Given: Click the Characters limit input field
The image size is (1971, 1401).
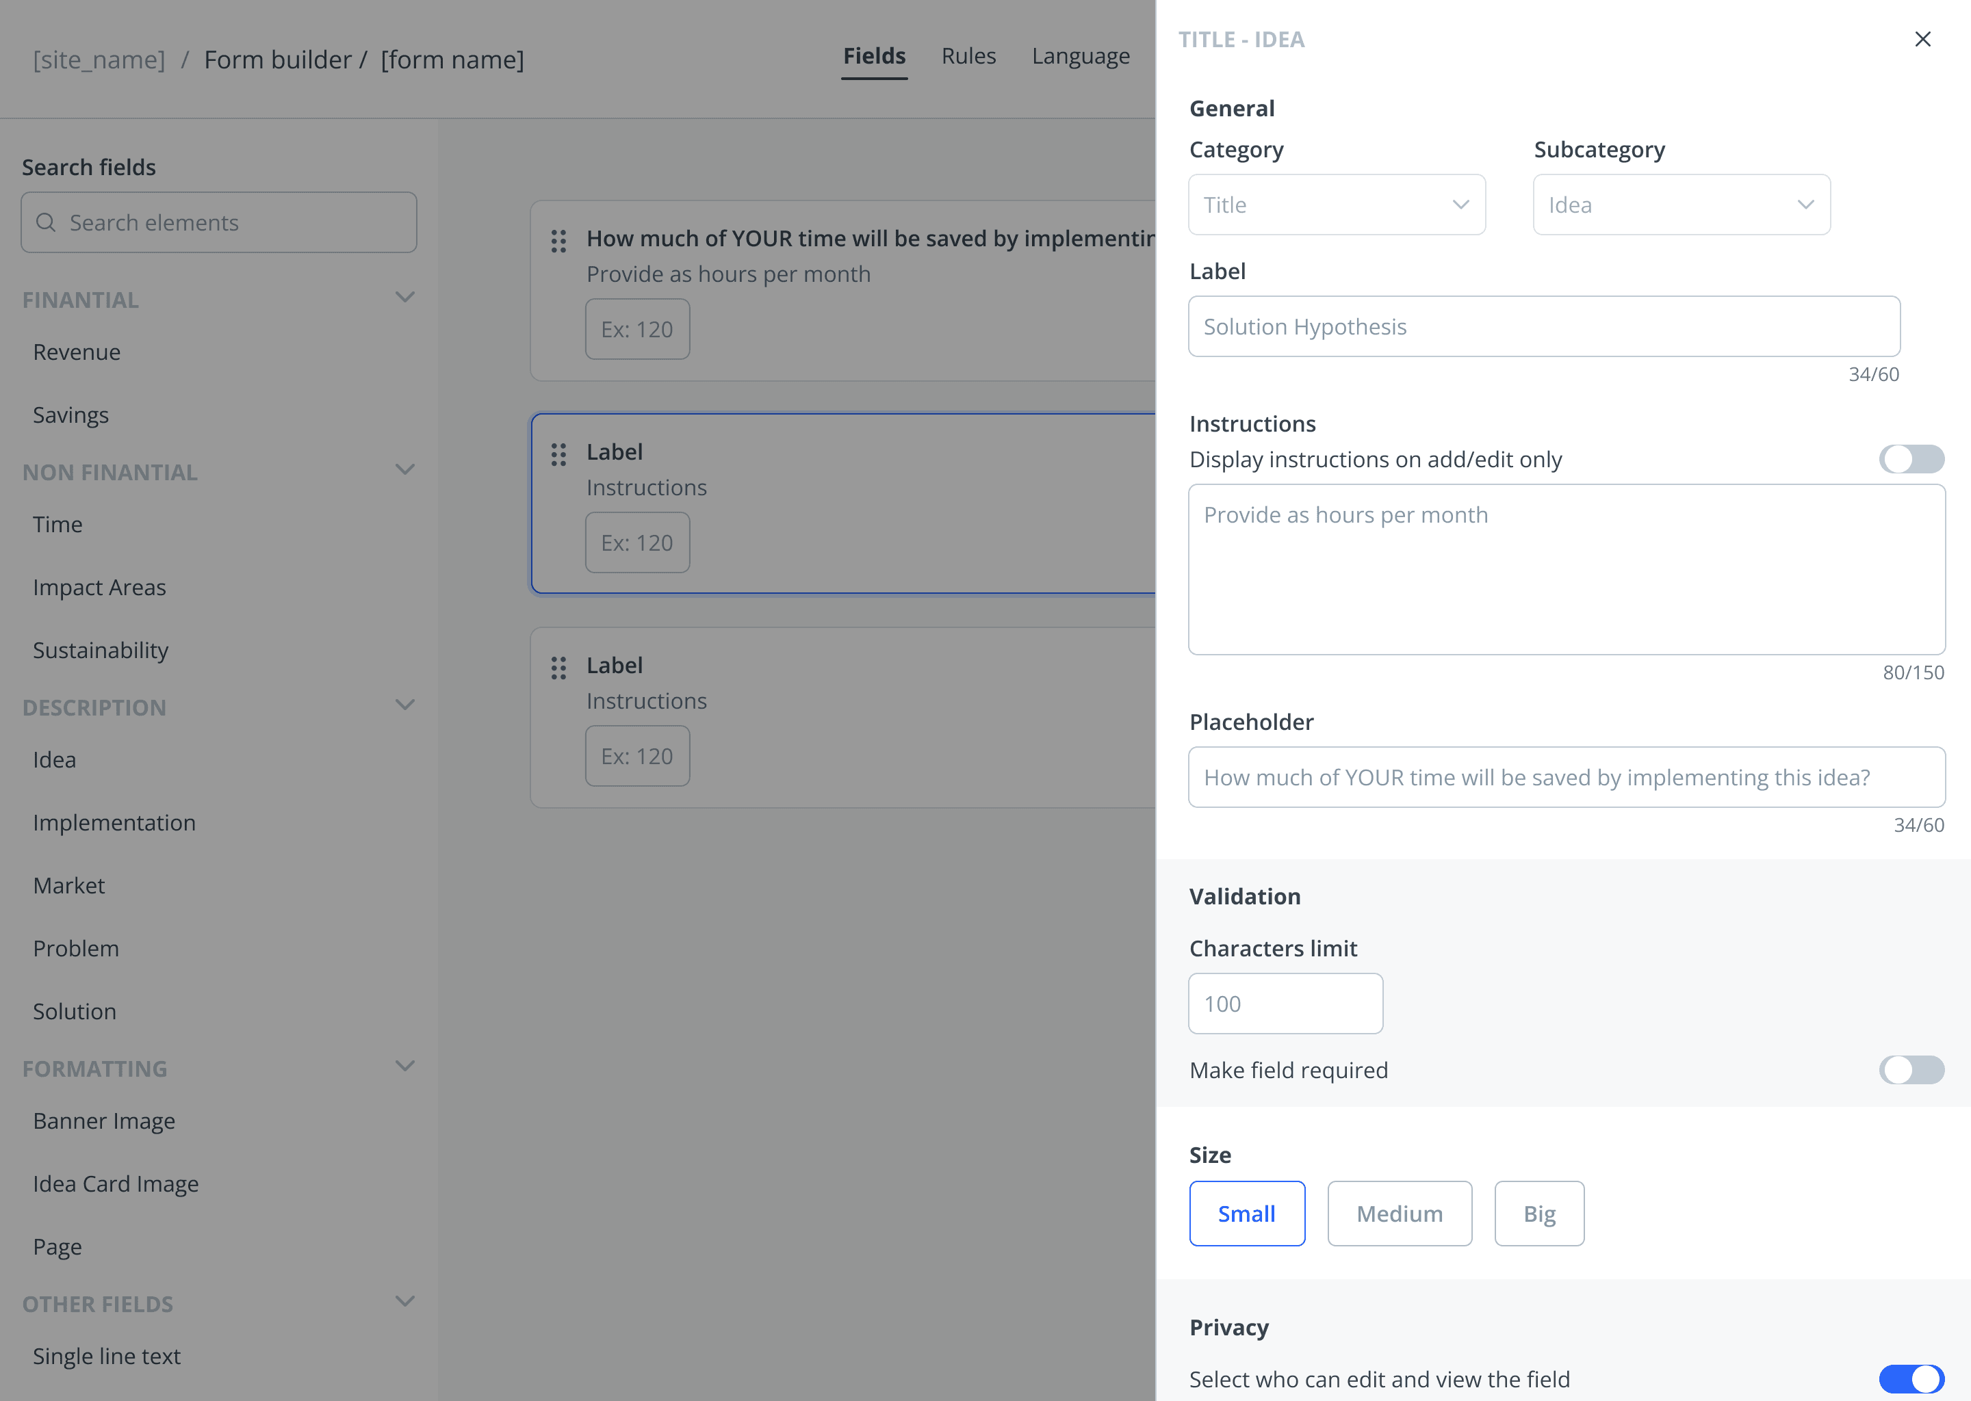Looking at the screenshot, I should pyautogui.click(x=1285, y=1004).
